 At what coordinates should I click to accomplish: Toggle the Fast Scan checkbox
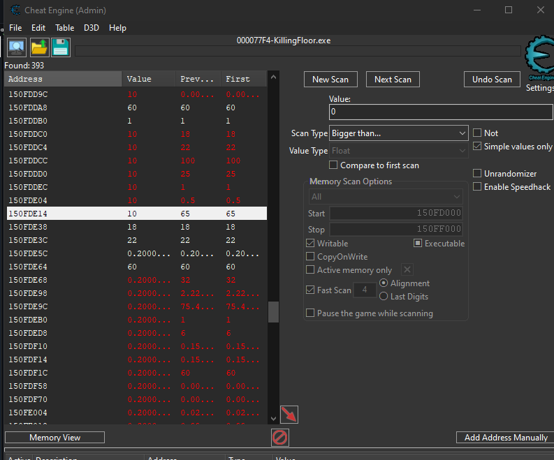coord(310,290)
